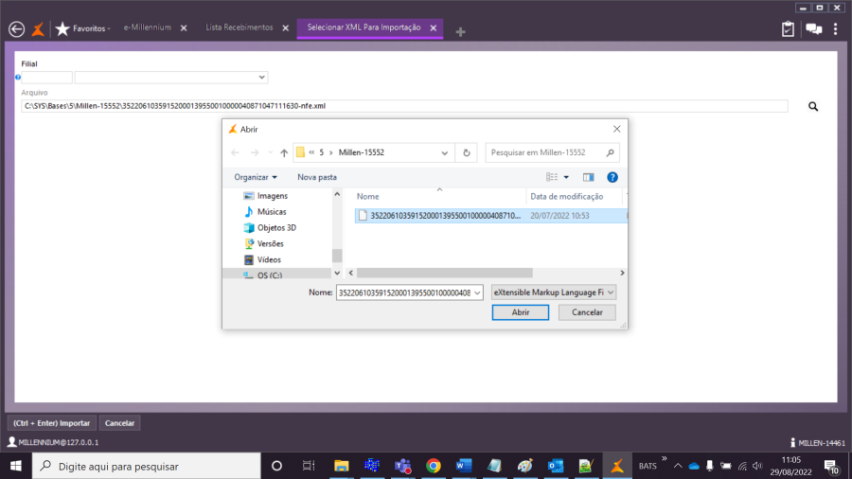The width and height of the screenshot is (852, 479).
Task: Click the file list horizontal scrollbar
Action: coord(445,273)
